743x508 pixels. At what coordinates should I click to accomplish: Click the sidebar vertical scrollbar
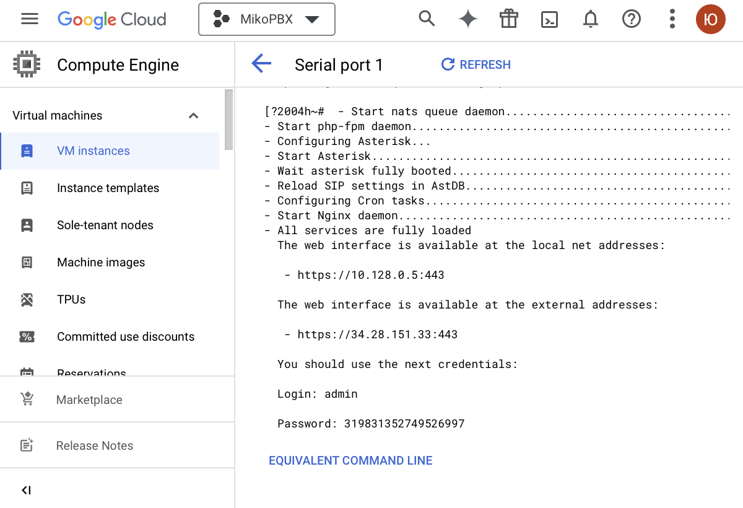[x=228, y=120]
